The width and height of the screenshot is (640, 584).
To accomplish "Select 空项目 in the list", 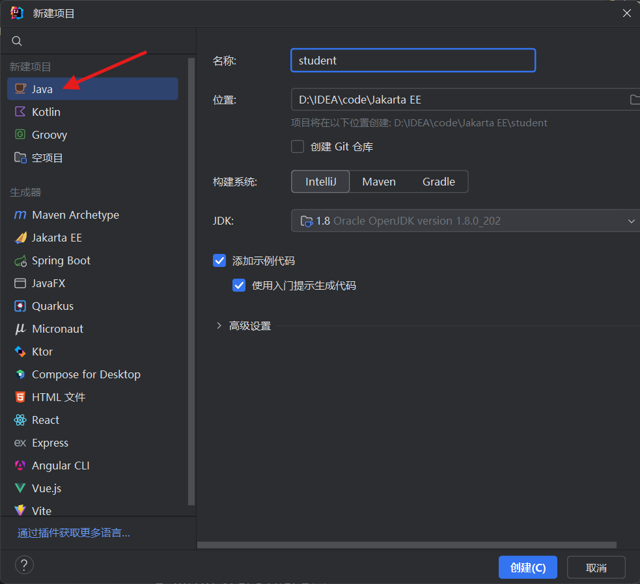I will pyautogui.click(x=92, y=158).
